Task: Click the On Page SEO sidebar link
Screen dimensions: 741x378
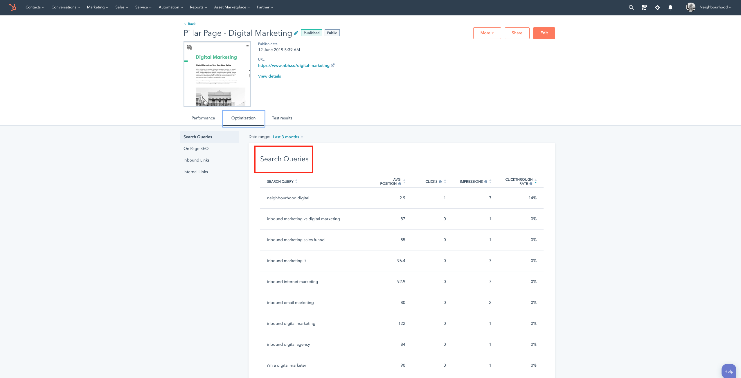Action: pyautogui.click(x=196, y=148)
